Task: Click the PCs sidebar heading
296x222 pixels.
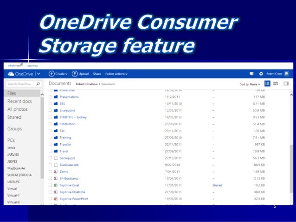Action: pos(11,140)
